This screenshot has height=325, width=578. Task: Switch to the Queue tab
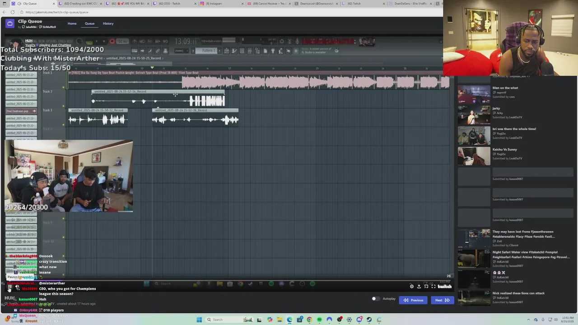click(89, 23)
